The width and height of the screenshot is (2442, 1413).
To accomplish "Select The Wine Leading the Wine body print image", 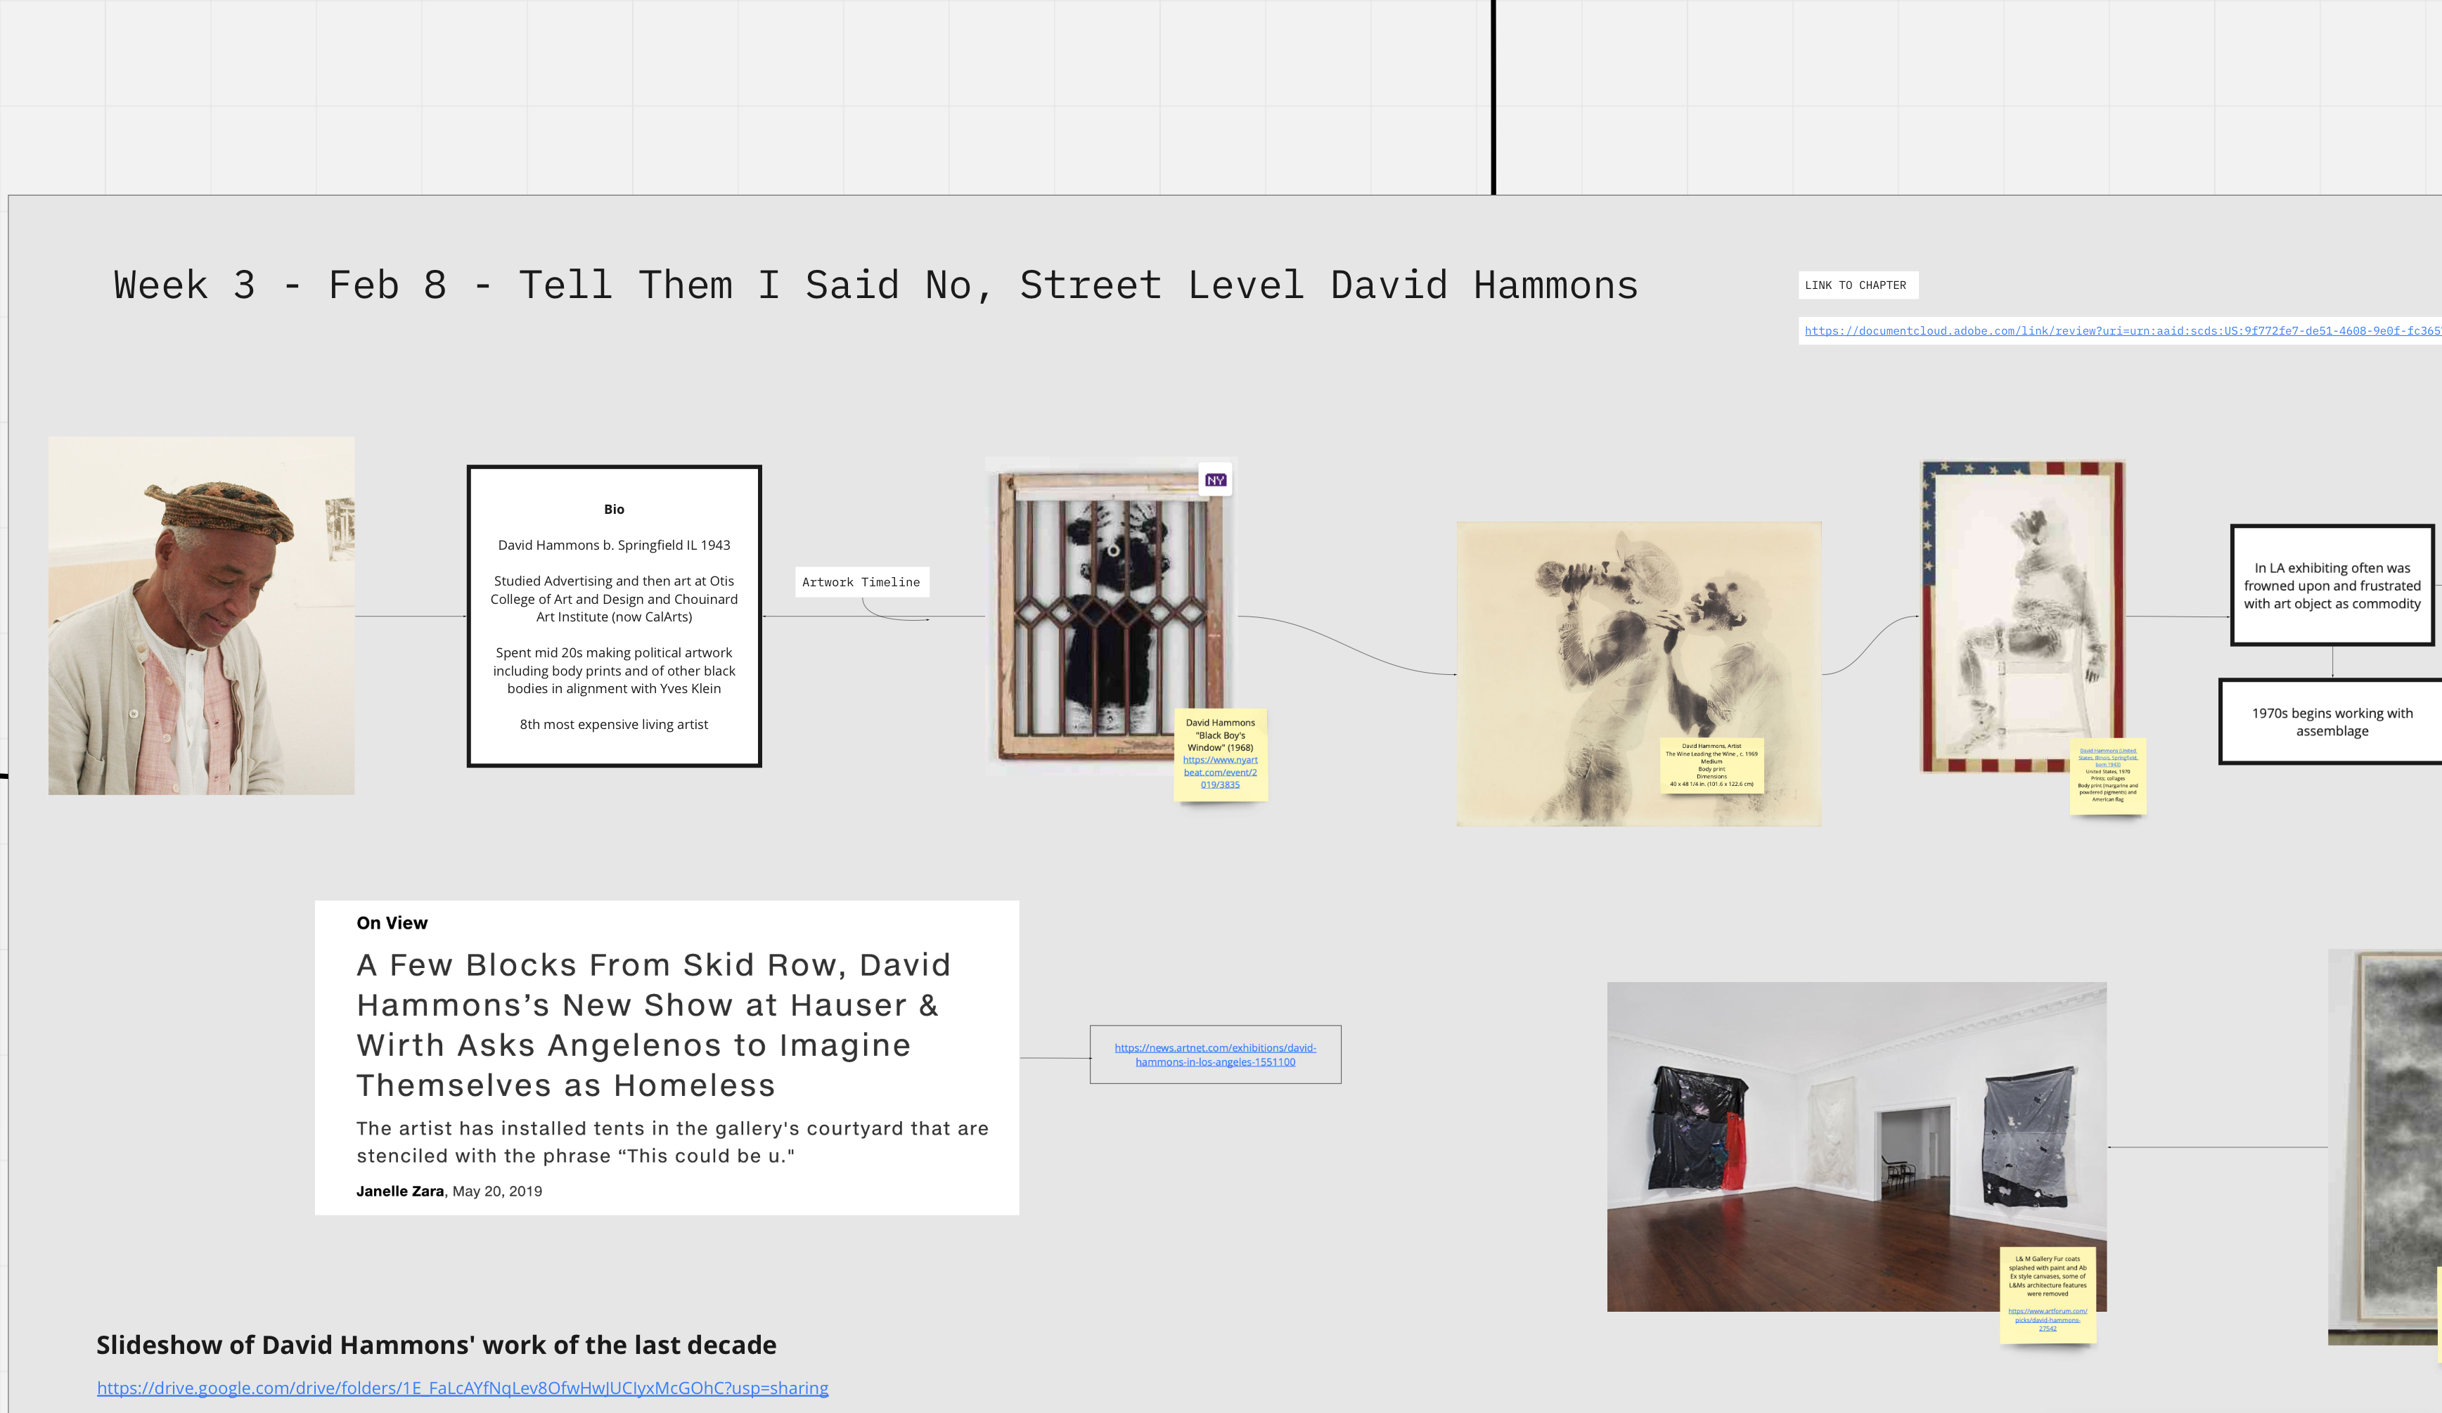I will click(1638, 673).
